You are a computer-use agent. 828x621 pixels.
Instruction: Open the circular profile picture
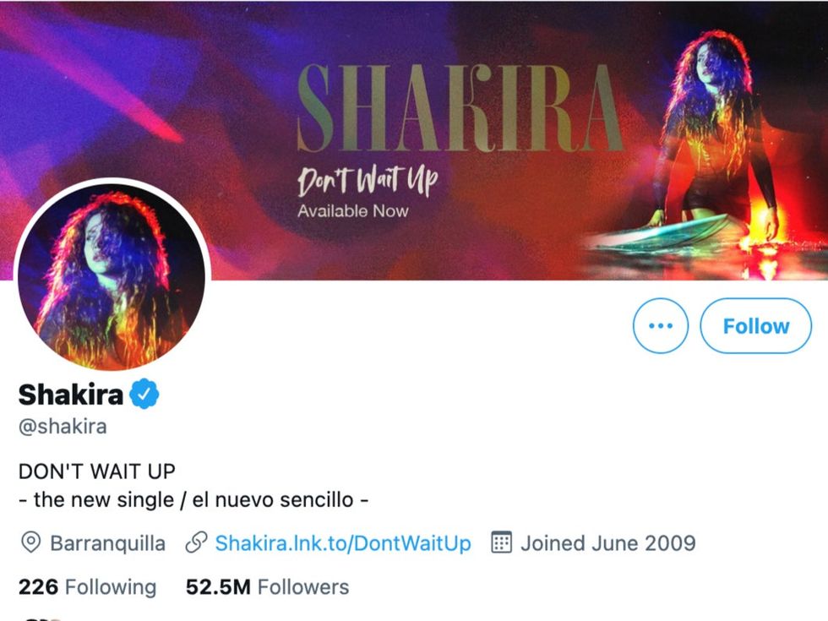(112, 275)
